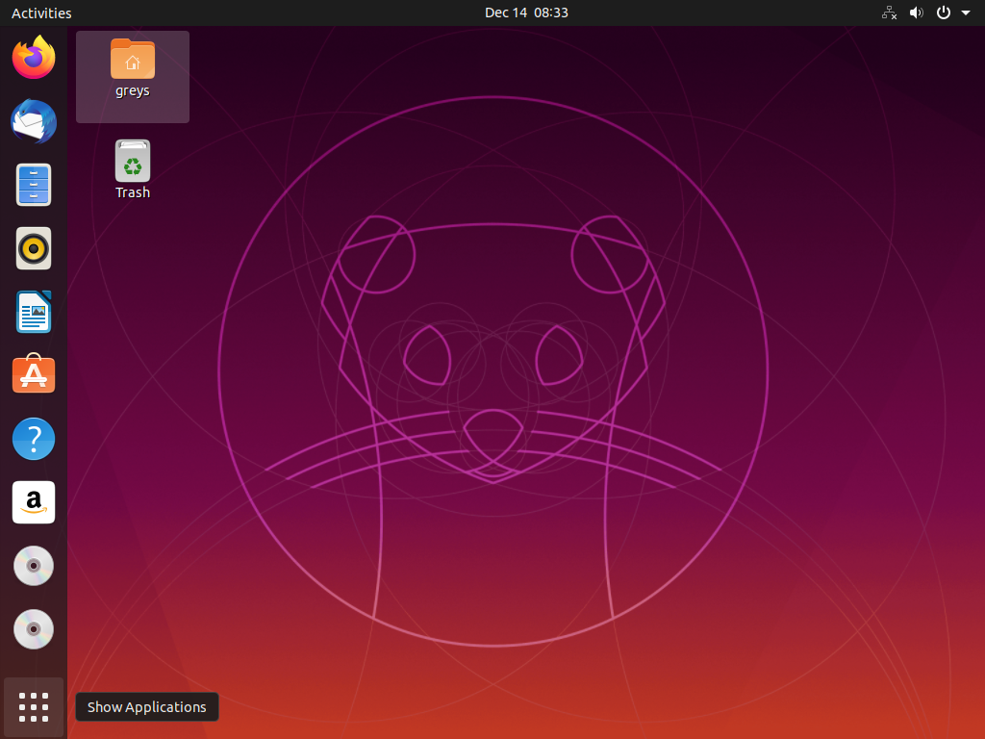
Task: Expand the system menu arrow
Action: 966,13
